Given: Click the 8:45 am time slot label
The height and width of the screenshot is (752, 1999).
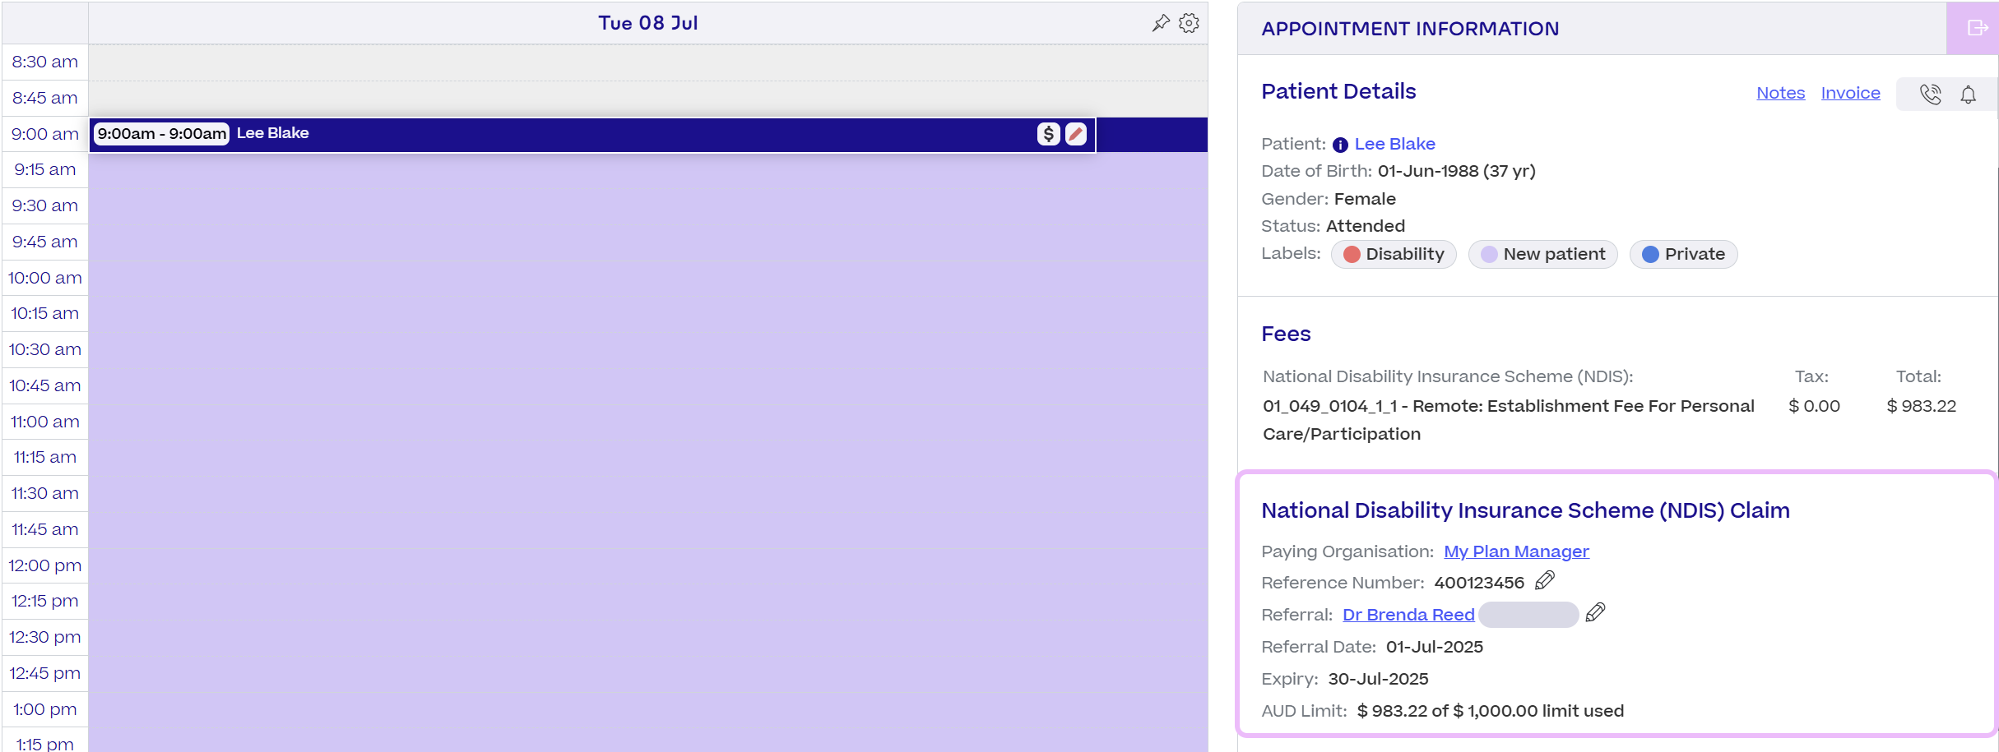Looking at the screenshot, I should coord(45,98).
